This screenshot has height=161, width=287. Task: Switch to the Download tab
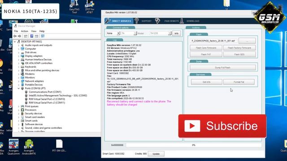point(193,21)
